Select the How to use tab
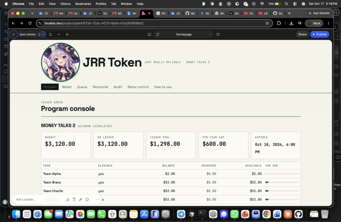341x222 pixels. 163,87
